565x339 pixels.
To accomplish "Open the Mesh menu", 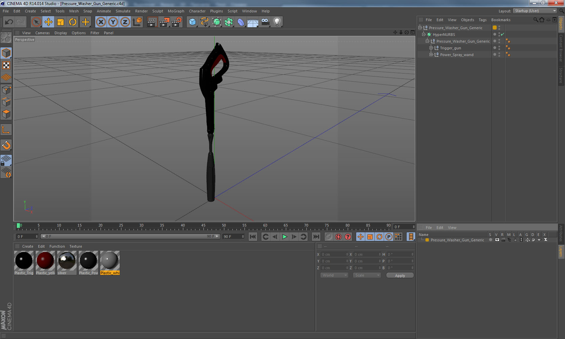I will click(74, 11).
